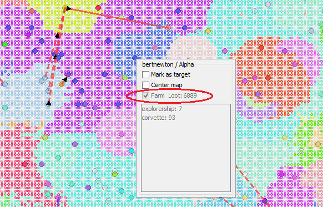Click the orange planet beside the black arrowhead
Image resolution: width=323 pixels, height=207 pixels.
point(62,84)
